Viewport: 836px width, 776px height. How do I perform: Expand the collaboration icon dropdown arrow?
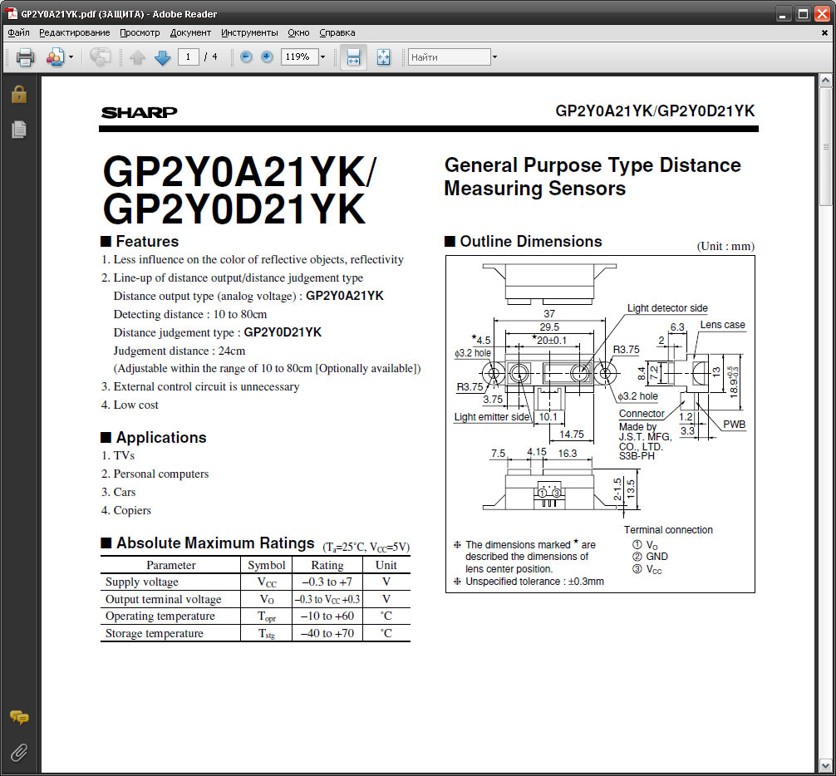[71, 57]
